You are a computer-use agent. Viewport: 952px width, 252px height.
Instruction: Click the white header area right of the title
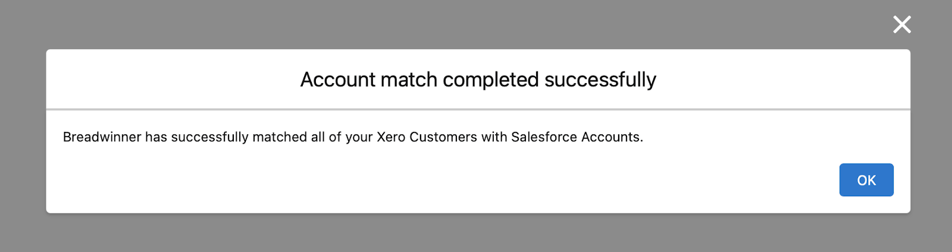point(779,80)
